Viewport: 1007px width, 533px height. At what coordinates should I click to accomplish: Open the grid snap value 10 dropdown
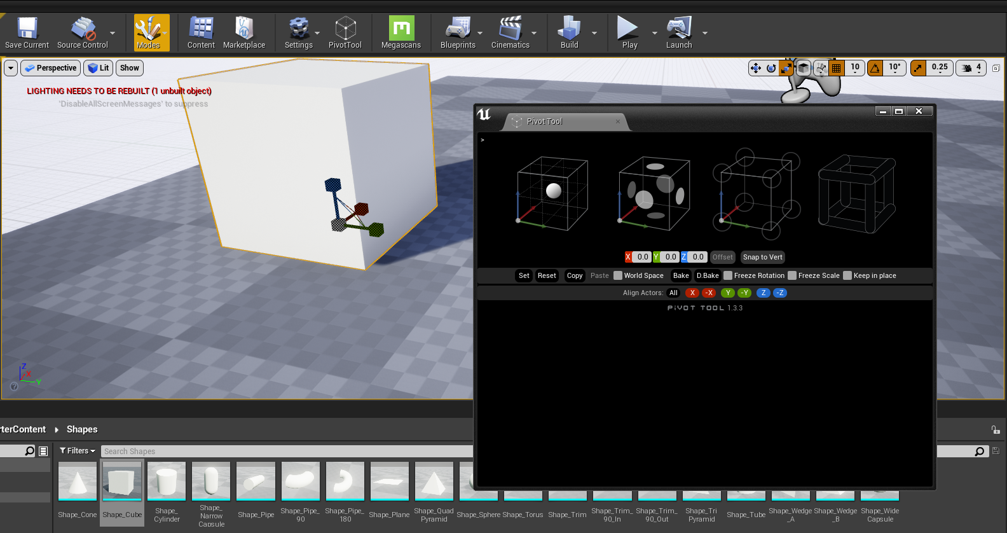coord(855,68)
